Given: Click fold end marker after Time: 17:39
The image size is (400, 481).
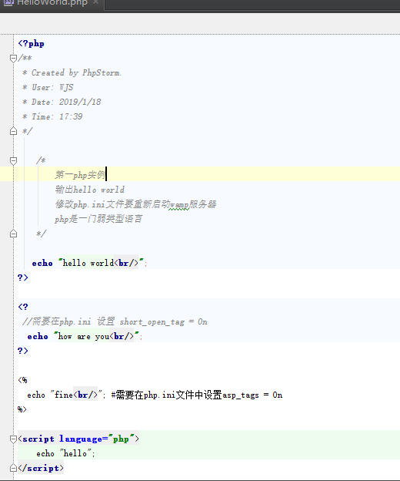Looking at the screenshot, I should (13, 131).
